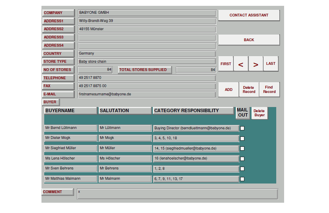Edit salutation Mr Lüttmann
Viewport: 329px width, 213px height.
click(125, 128)
